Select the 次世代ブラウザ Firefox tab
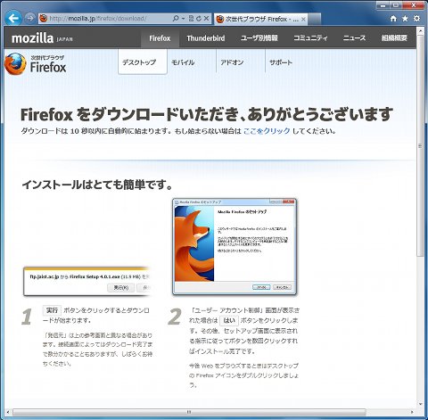 point(260,20)
